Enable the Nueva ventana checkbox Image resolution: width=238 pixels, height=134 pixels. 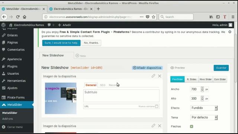tap(157, 106)
